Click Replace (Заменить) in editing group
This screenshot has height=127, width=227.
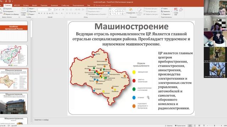[166, 11]
